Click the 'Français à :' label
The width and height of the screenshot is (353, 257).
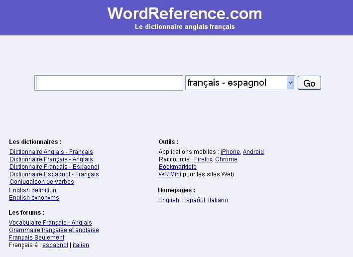[x=25, y=245]
